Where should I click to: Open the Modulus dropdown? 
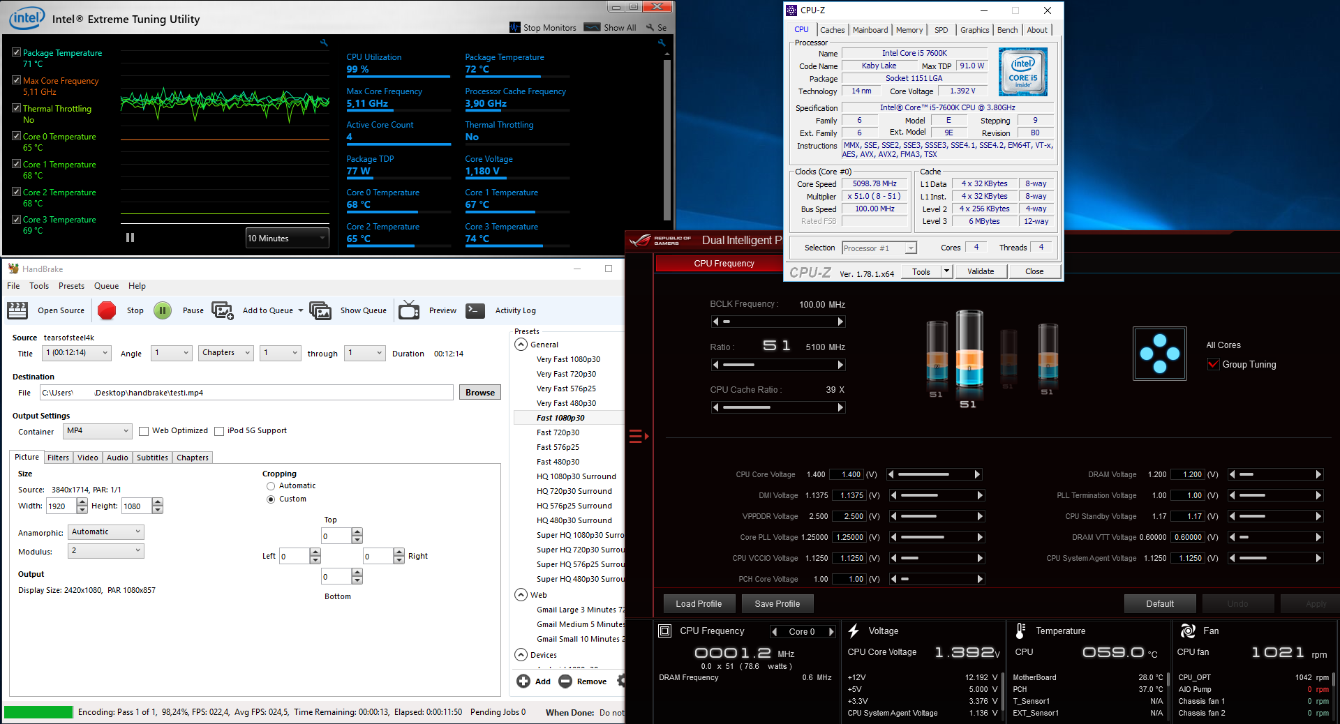(106, 550)
